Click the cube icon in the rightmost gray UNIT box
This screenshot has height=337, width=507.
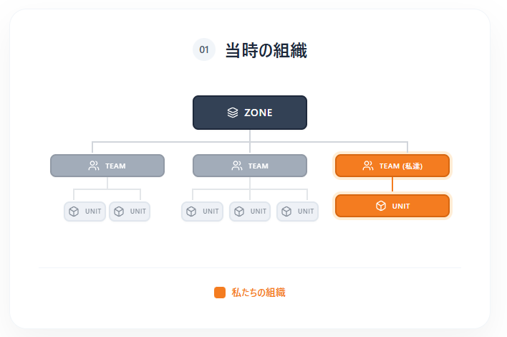[x=286, y=212]
